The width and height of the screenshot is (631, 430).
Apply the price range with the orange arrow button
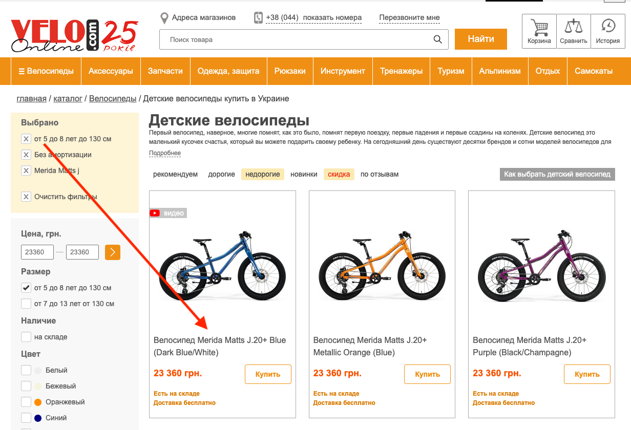[113, 252]
